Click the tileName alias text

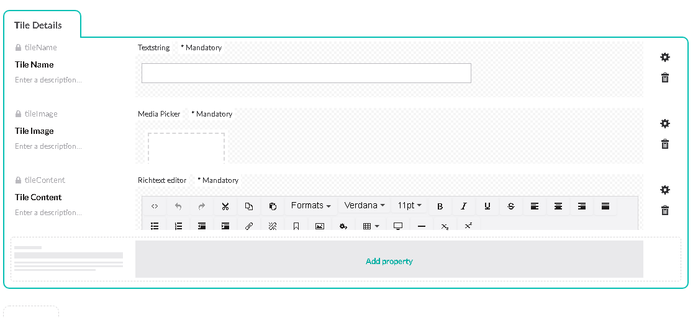(x=41, y=48)
